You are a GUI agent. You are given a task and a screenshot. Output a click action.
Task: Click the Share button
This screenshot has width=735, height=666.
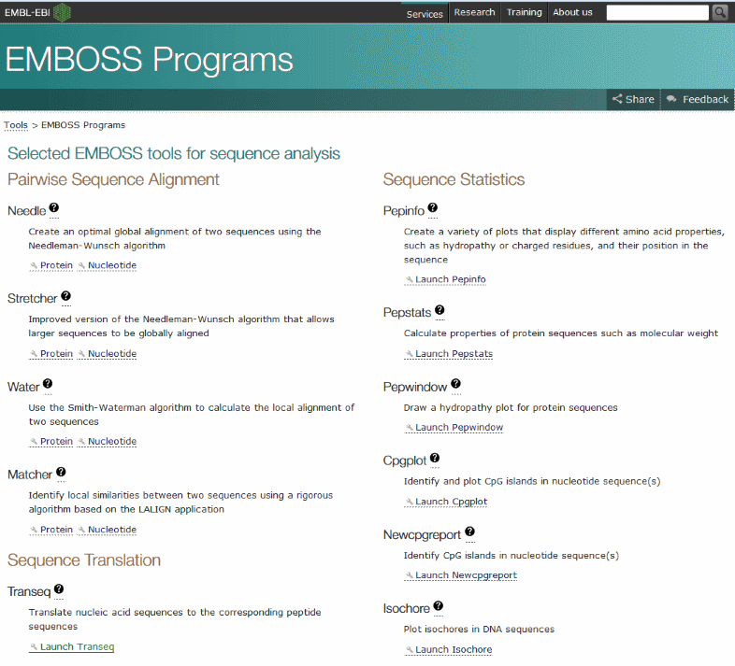[x=633, y=99]
